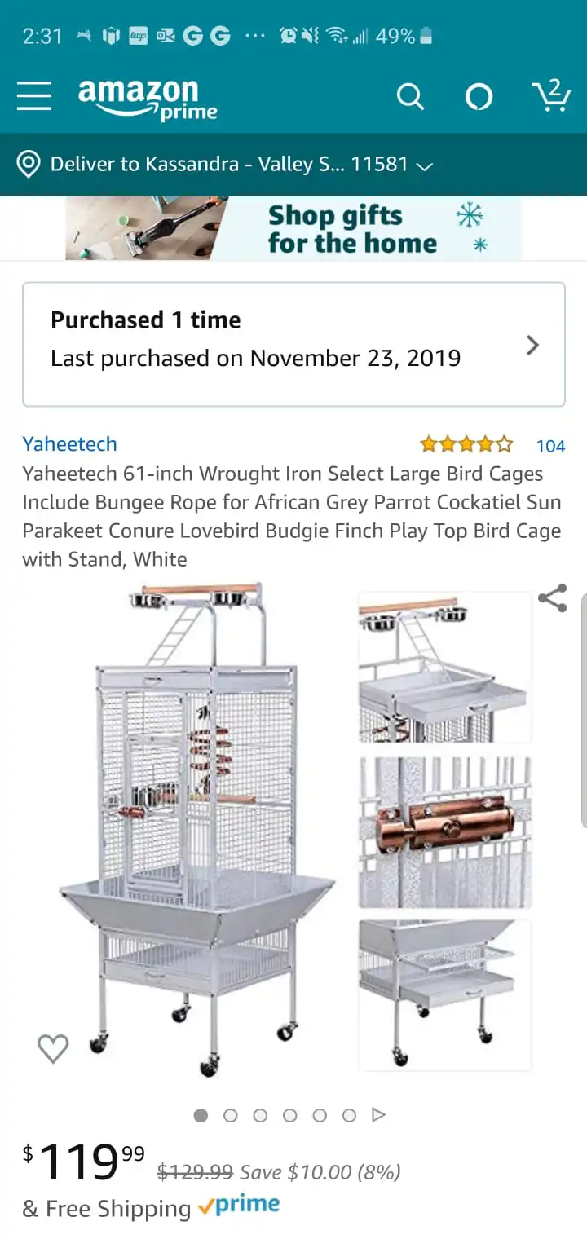Tap the share icon beside product images
This screenshot has width=587, height=1239.
552,598
